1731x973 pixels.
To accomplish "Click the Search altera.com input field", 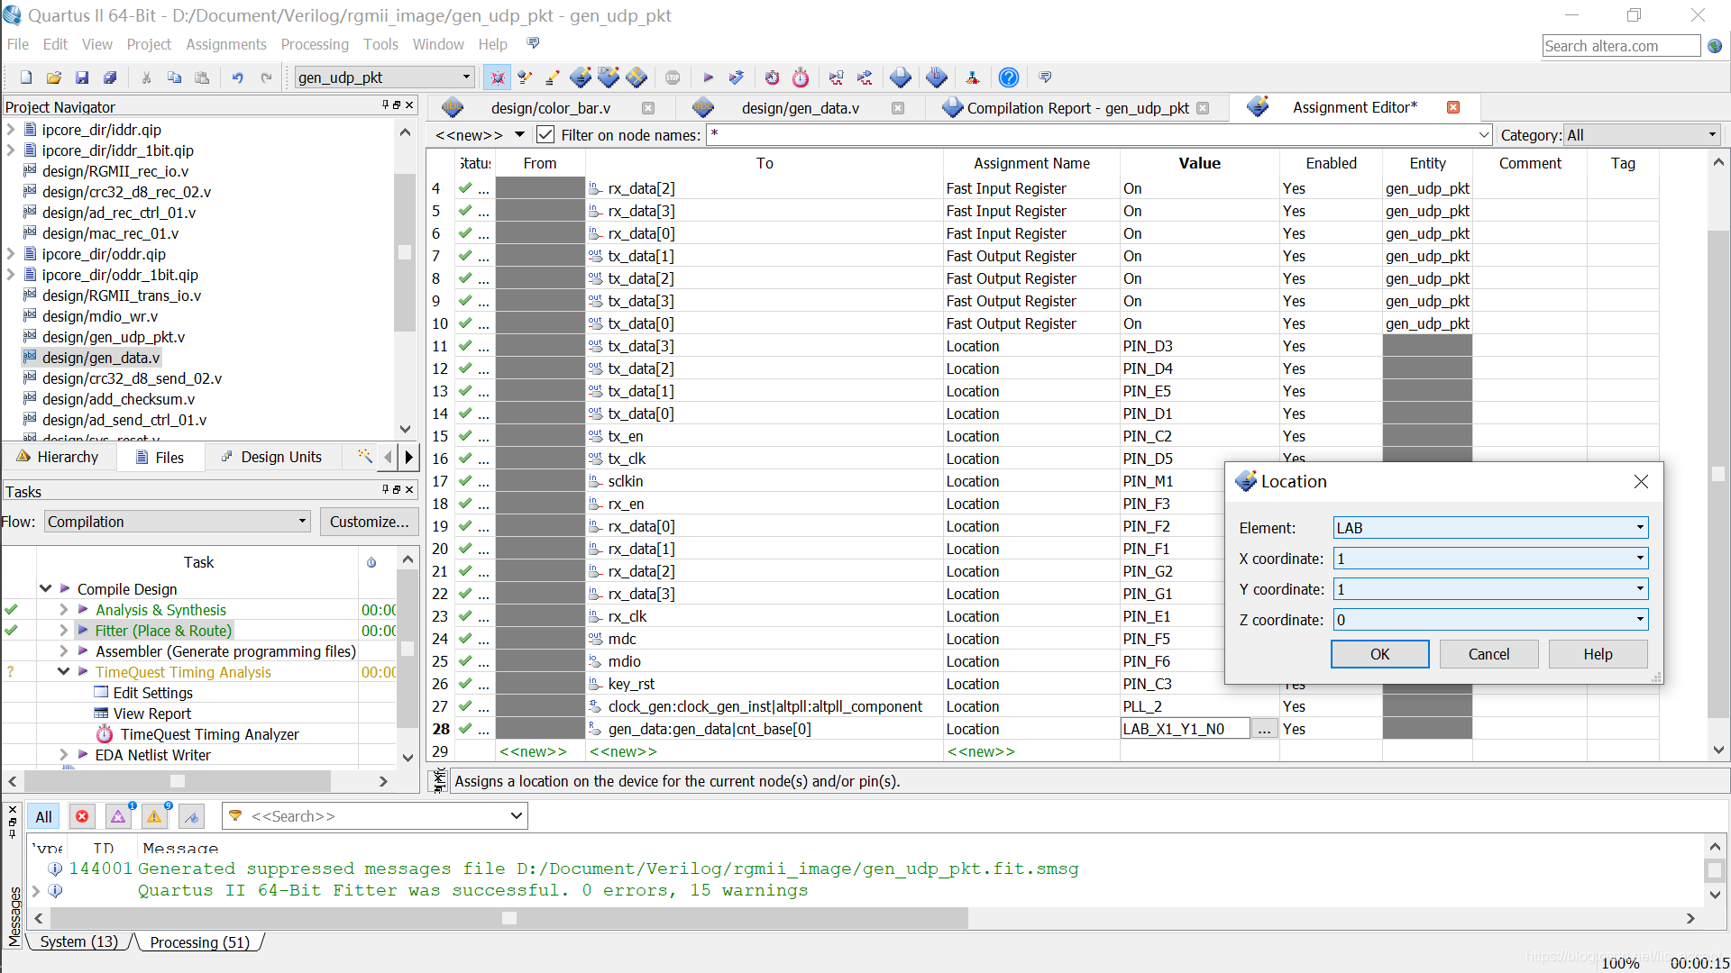I will click(1621, 46).
